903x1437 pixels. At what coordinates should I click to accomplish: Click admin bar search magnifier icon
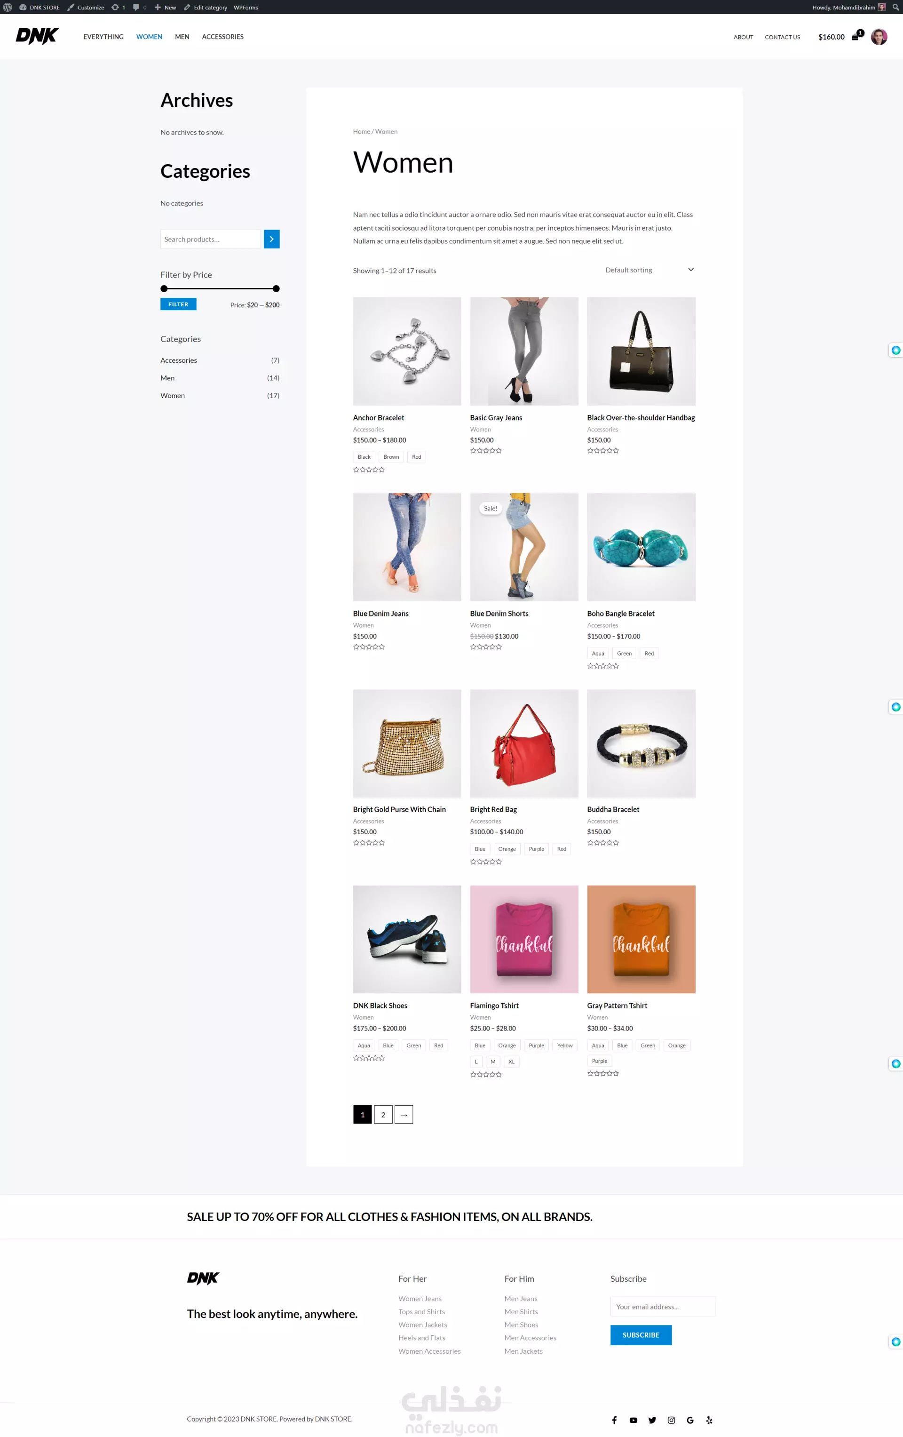[895, 7]
